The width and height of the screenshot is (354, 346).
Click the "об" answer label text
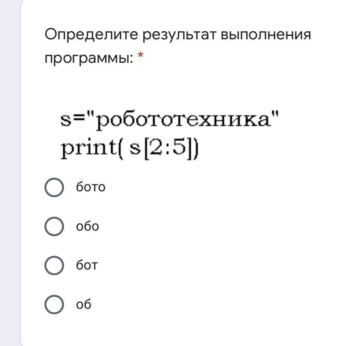84,305
